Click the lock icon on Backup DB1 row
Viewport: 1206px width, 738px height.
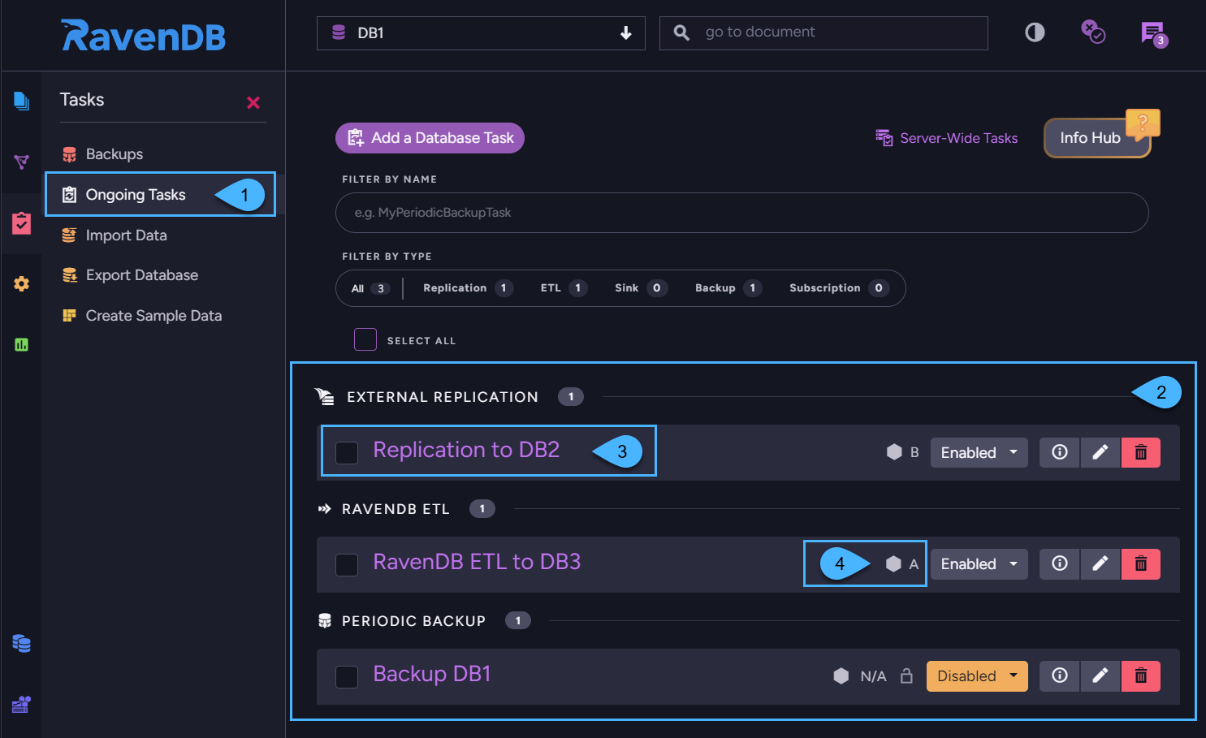pyautogui.click(x=907, y=675)
